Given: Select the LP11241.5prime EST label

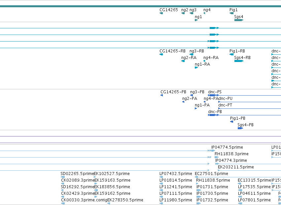Looking at the screenshot, I should point(176,187).
